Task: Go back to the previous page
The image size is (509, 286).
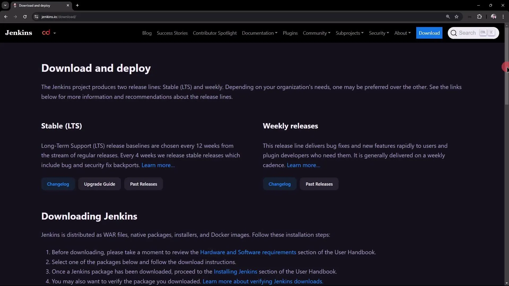Action: click(x=6, y=17)
